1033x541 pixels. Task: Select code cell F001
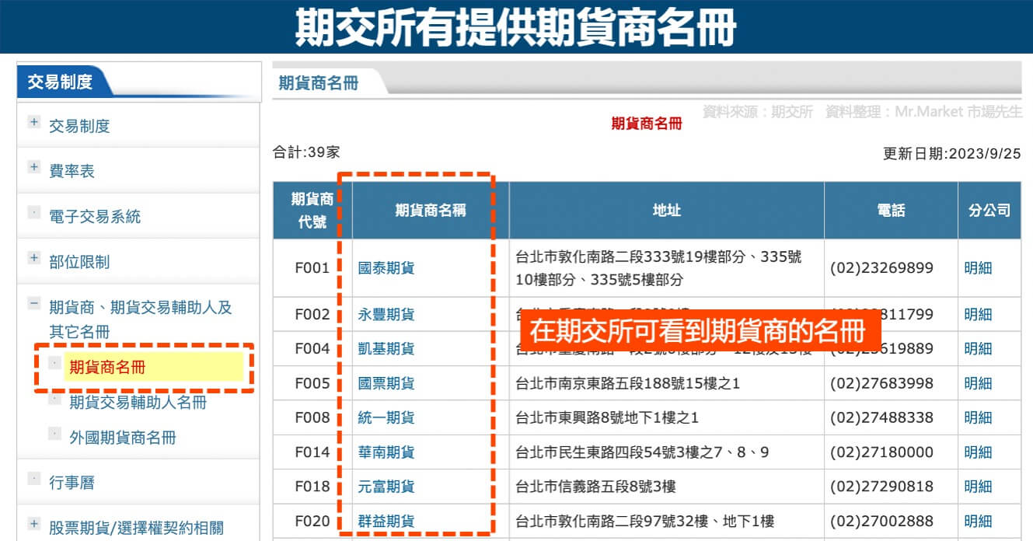312,268
